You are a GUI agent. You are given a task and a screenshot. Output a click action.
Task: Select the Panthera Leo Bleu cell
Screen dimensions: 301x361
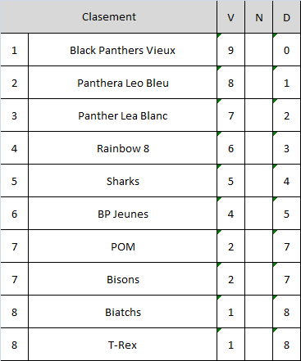click(122, 83)
